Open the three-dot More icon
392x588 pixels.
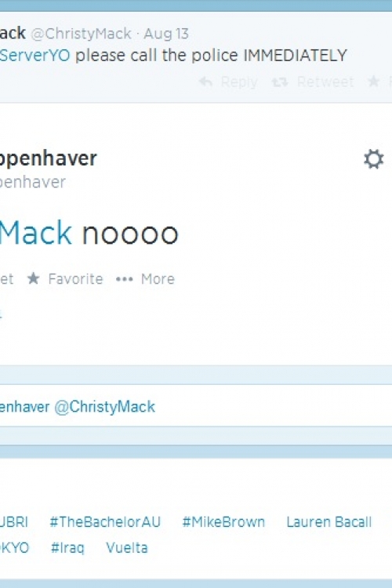(x=124, y=279)
